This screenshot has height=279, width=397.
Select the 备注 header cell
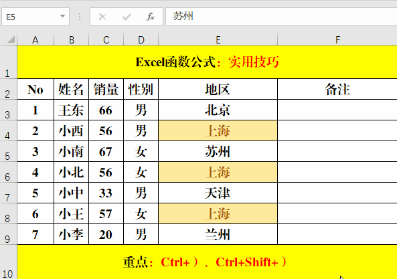tap(337, 89)
